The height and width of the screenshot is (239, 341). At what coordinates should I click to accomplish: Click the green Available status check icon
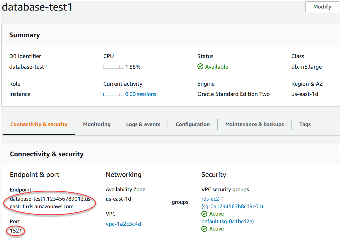(200, 67)
